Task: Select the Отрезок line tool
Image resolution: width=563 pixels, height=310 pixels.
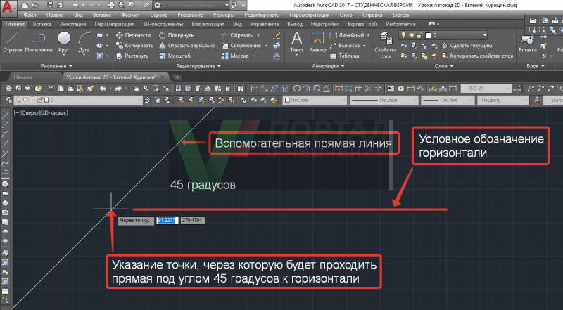Action: tap(13, 42)
